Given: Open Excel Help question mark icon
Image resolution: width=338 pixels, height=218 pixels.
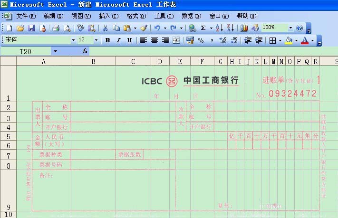Looking at the screenshot, I should point(299,28).
